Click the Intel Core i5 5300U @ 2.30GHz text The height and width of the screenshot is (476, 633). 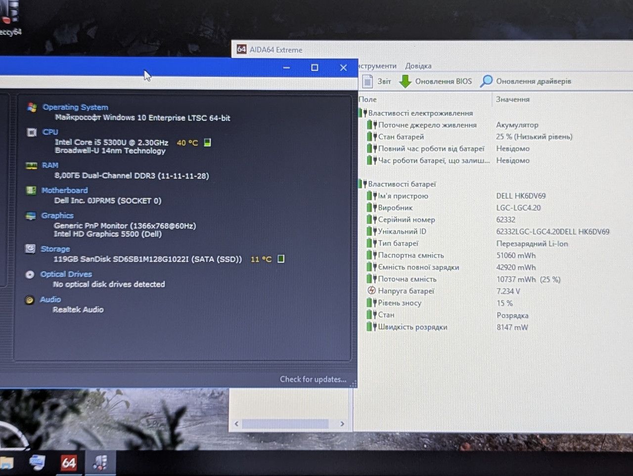coord(111,142)
